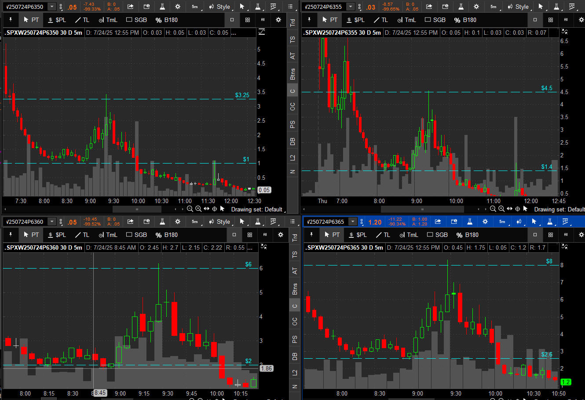This screenshot has height=400, width=585.
Task: Open the list menu at the end of the P6350 toolbar
Action: (290, 7)
